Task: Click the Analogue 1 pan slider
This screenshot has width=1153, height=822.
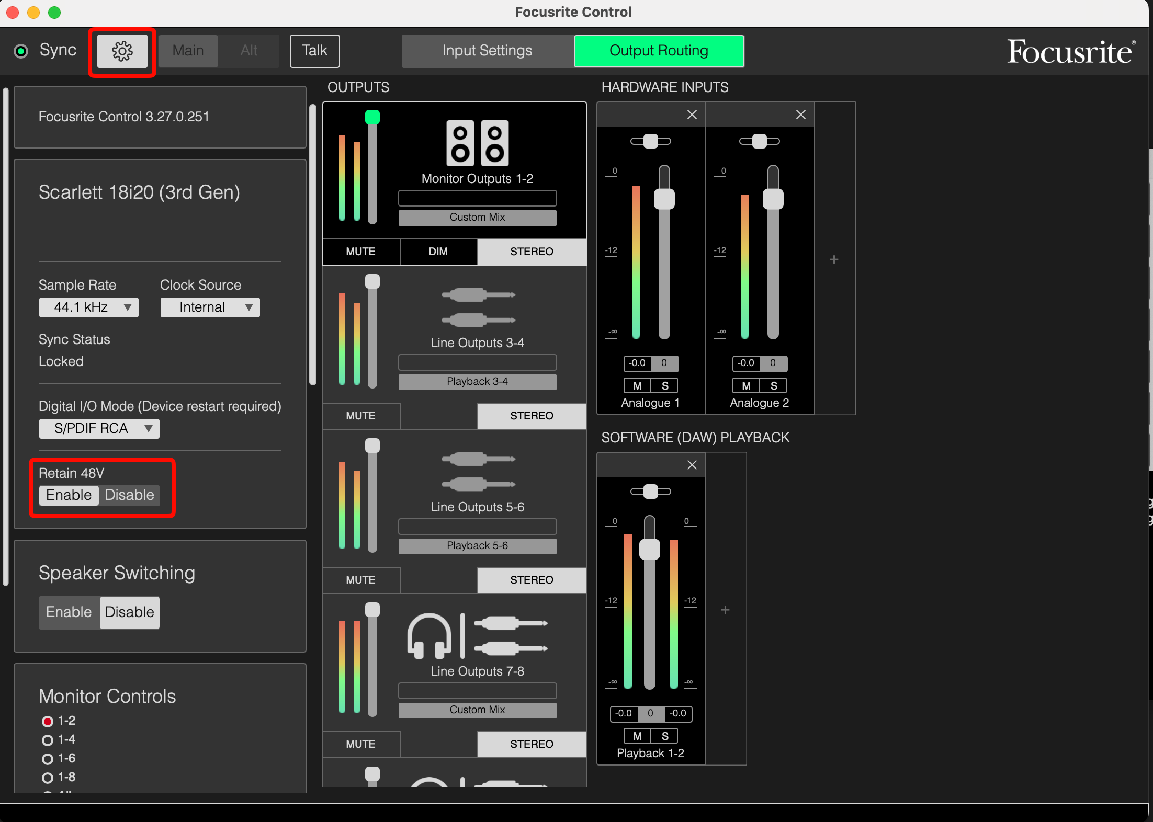Action: click(651, 141)
